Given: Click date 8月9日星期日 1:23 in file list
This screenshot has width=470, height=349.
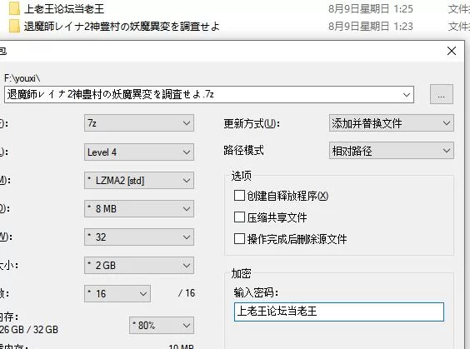Looking at the screenshot, I should point(371,27).
